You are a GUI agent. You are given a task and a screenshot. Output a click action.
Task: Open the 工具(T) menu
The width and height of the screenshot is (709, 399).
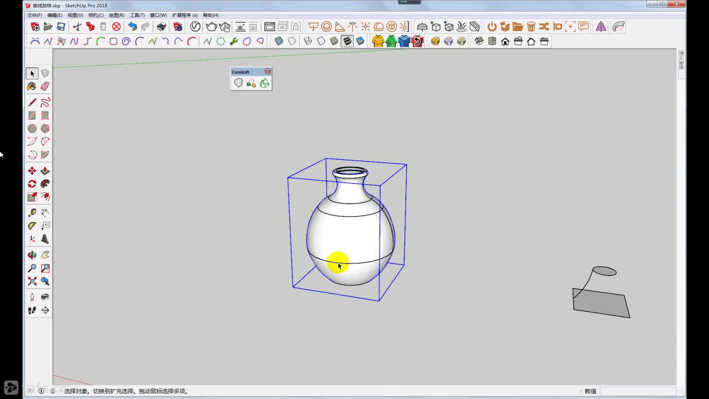[x=137, y=15]
